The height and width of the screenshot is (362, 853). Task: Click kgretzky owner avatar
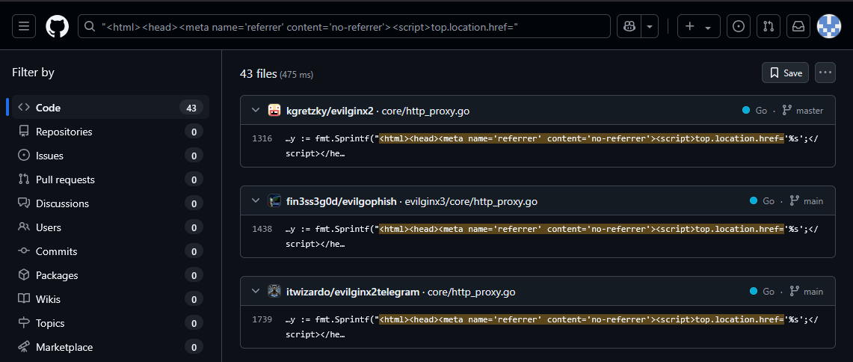(x=274, y=111)
